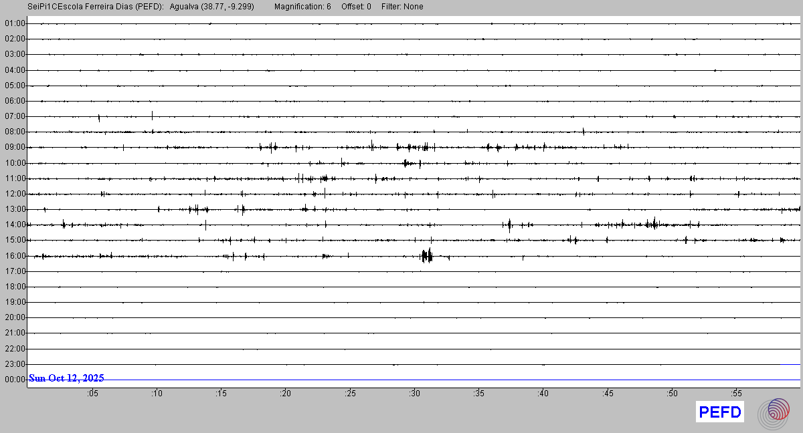
Task: Select the 14:00 hour row label
Action: pyautogui.click(x=15, y=225)
